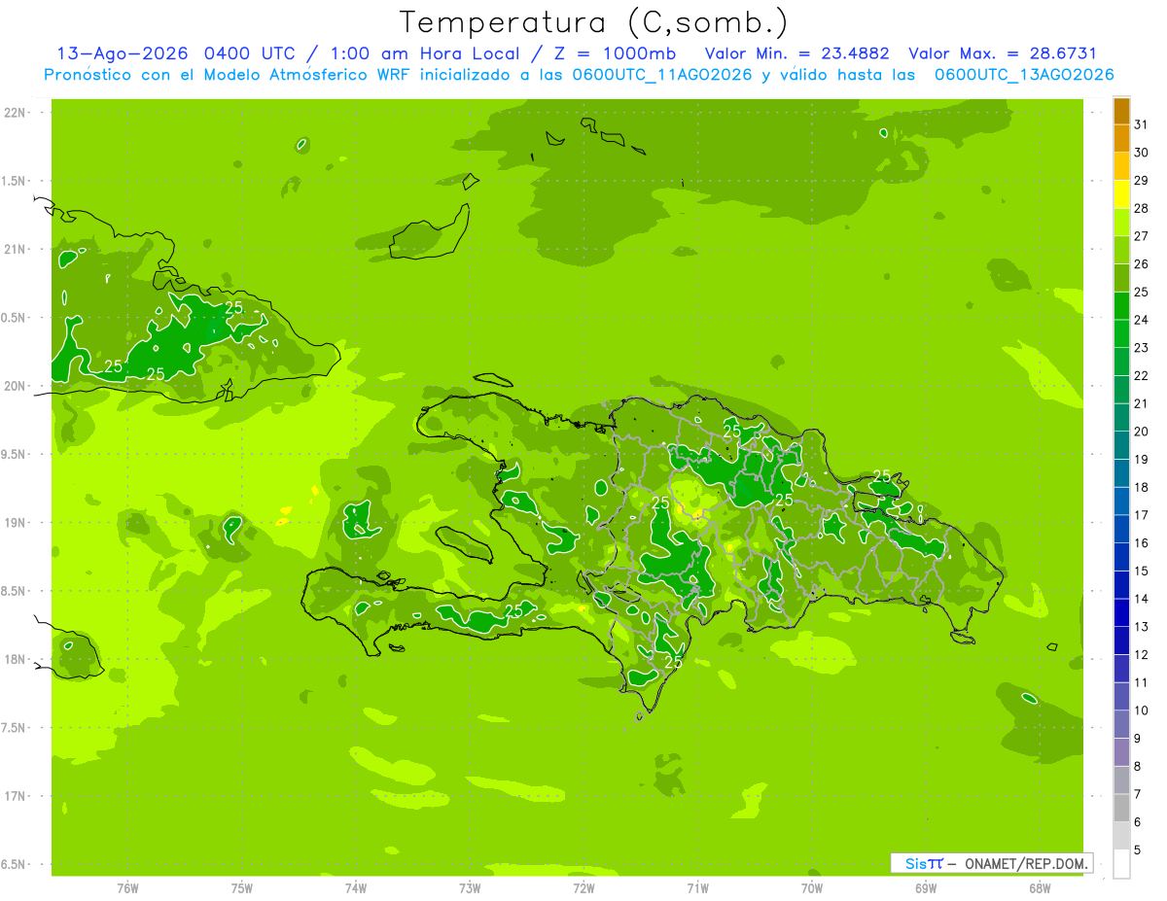Select the date text '13-Ago-2026'
Viewport: 1167px width, 901px height.
click(124, 53)
